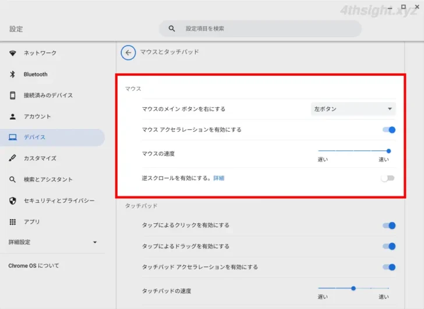Click the Wi-Fi network icon in sidebar
Viewport: 424px width, 309px height.
click(12, 53)
